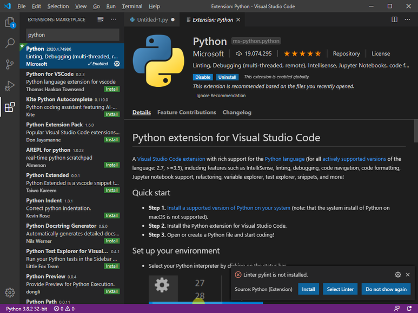The width and height of the screenshot is (418, 313).
Task: Clear extensions search results icon
Action: 101,19
